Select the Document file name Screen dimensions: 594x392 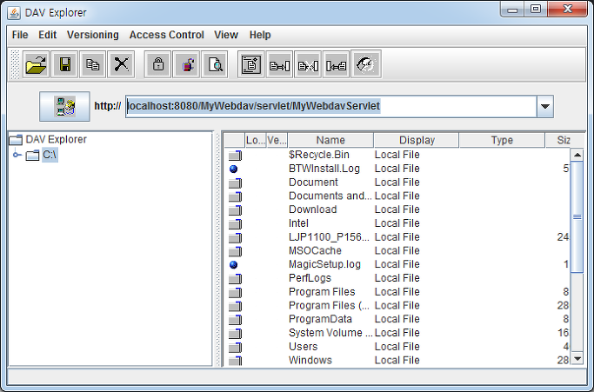click(x=313, y=183)
